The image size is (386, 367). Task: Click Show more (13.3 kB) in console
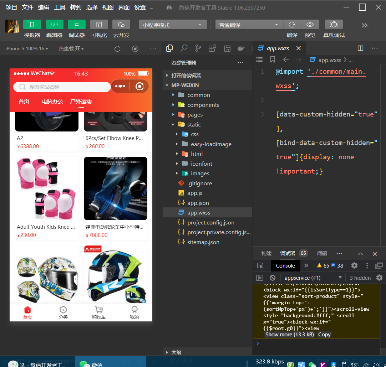[x=289, y=335]
